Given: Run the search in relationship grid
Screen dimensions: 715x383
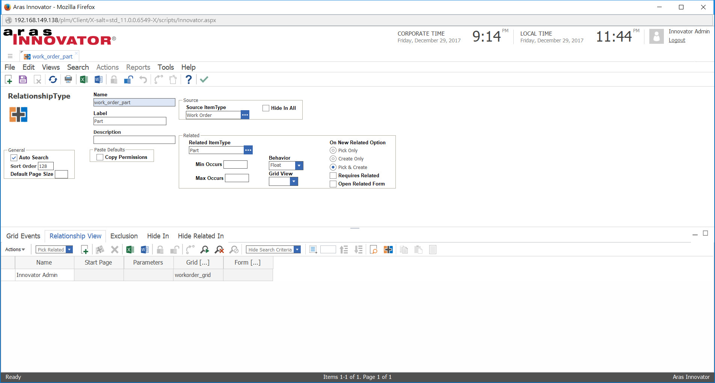Looking at the screenshot, I should tap(205, 250).
